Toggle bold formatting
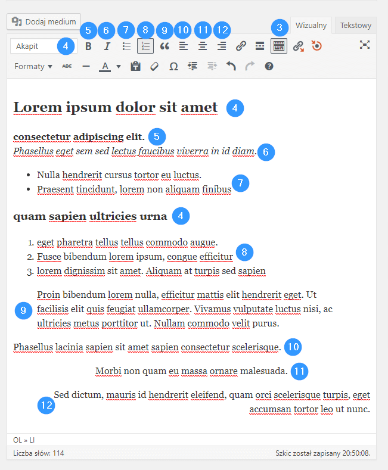 [x=88, y=46]
